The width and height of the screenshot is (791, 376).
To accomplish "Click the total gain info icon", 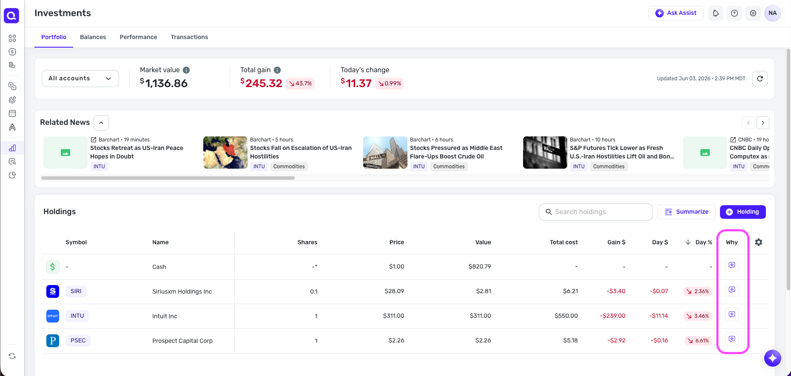I will 277,70.
